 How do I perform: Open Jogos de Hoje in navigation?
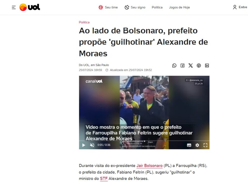pos(179,7)
